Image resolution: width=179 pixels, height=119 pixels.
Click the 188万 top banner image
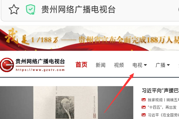(x=89, y=38)
